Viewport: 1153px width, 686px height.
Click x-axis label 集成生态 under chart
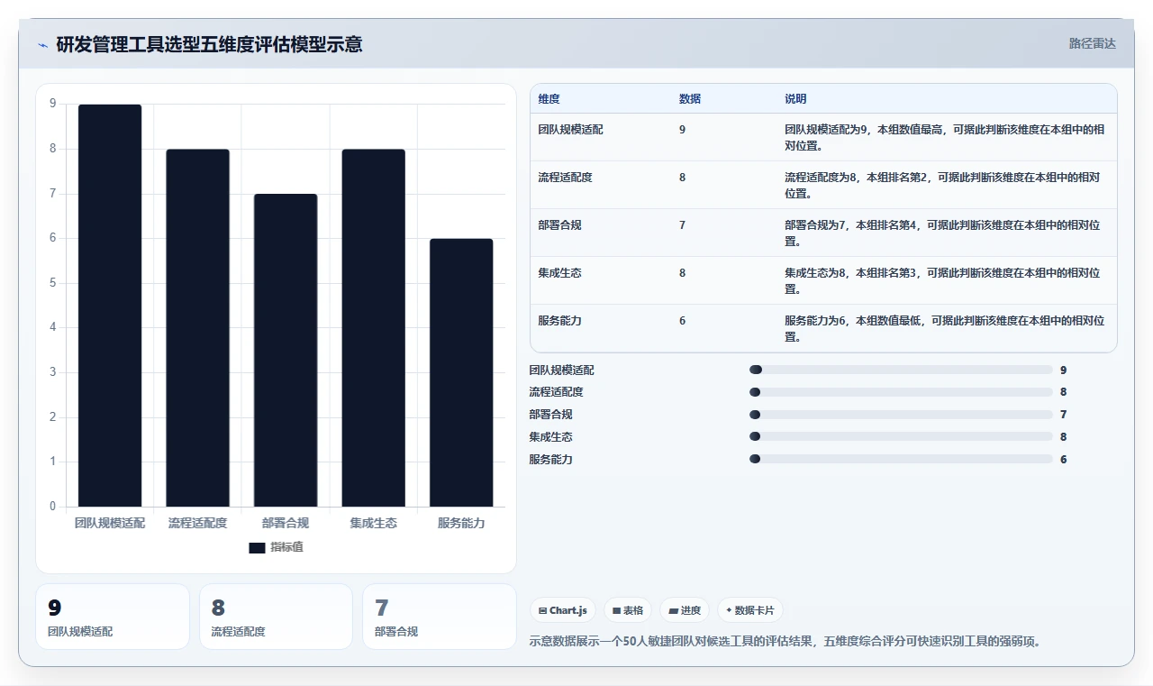(x=373, y=523)
